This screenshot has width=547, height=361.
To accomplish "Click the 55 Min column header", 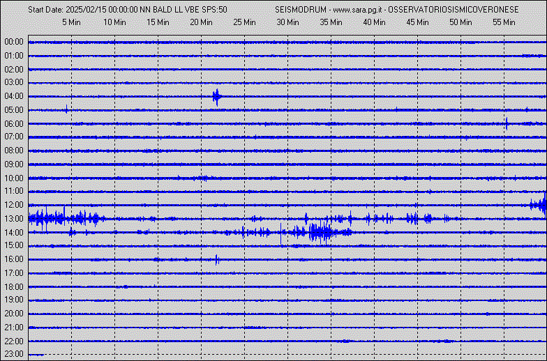I will (x=504, y=22).
